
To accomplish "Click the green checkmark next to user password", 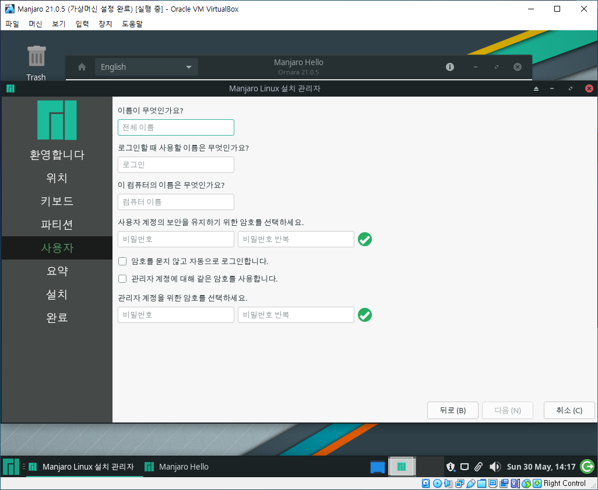I will click(x=365, y=239).
